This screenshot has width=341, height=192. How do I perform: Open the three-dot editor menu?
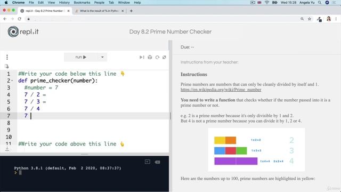pyautogui.click(x=7, y=57)
